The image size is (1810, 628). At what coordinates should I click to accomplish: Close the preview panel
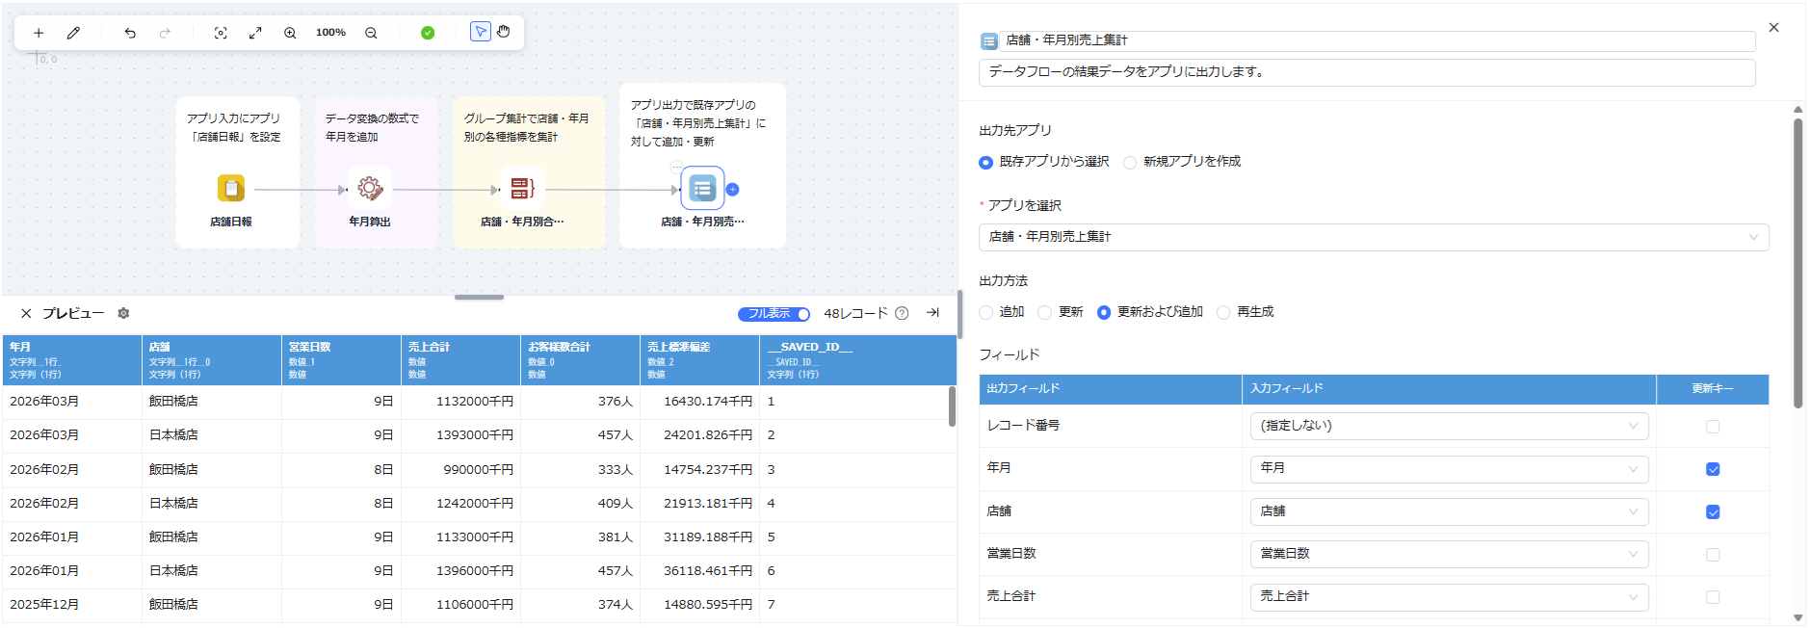tap(26, 313)
